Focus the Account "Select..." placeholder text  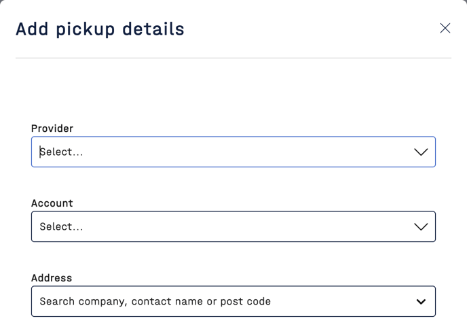point(62,227)
